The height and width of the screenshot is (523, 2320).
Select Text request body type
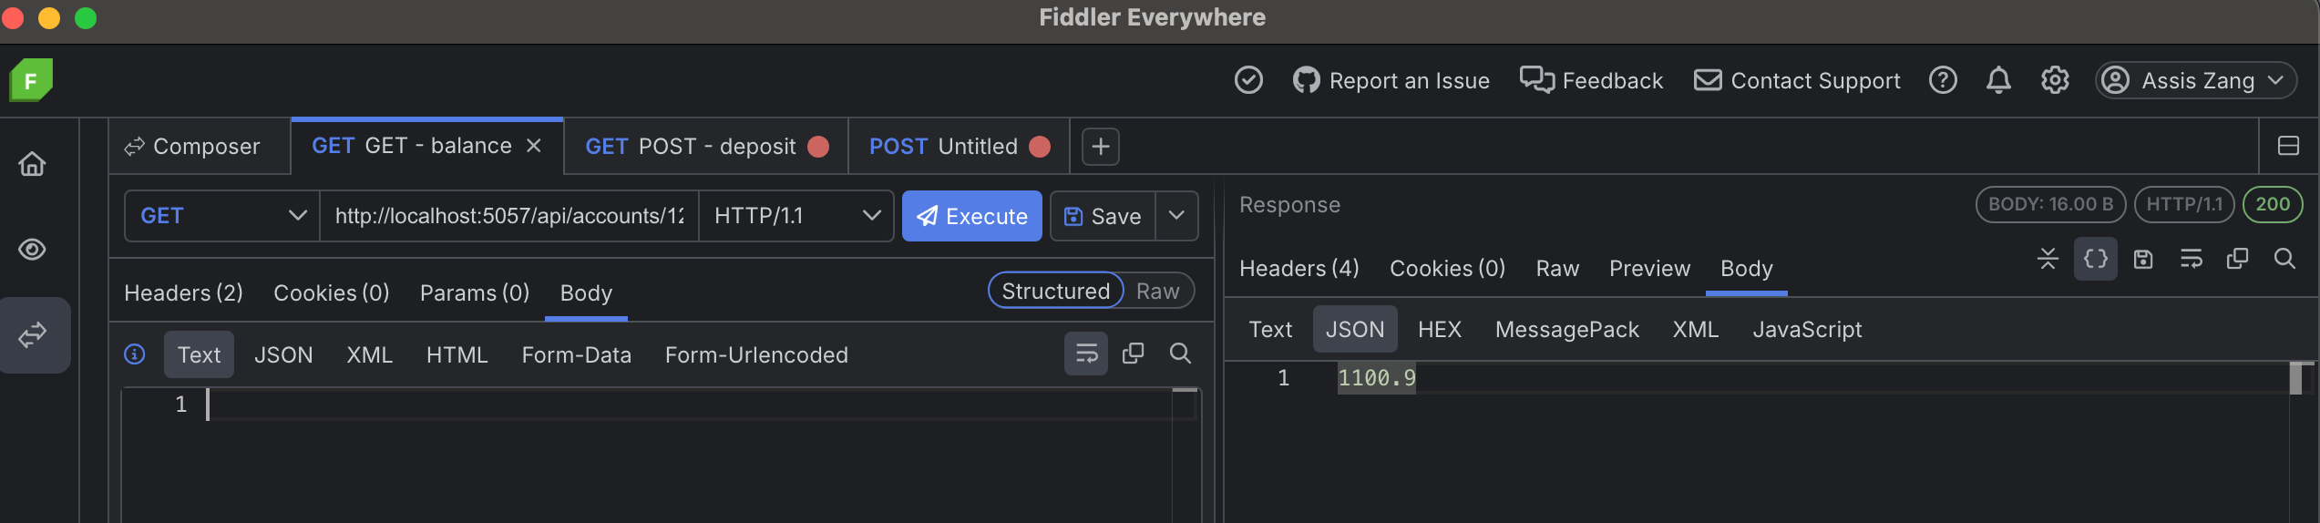[x=199, y=354]
